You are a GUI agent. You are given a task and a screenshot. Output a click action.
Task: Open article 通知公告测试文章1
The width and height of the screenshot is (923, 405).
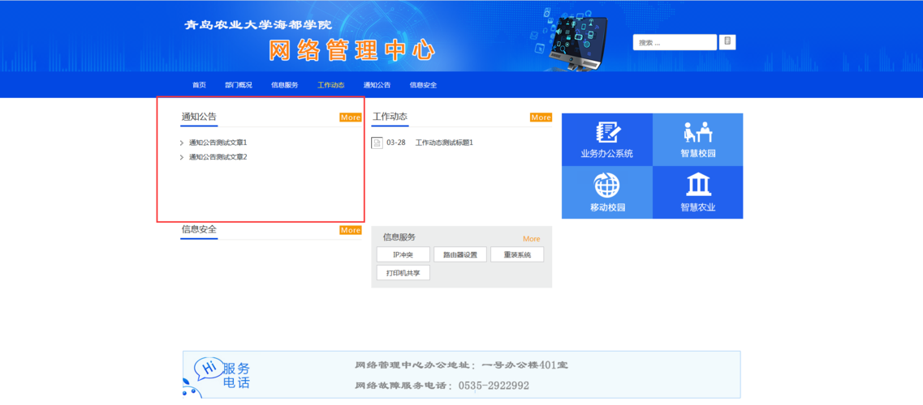(218, 143)
